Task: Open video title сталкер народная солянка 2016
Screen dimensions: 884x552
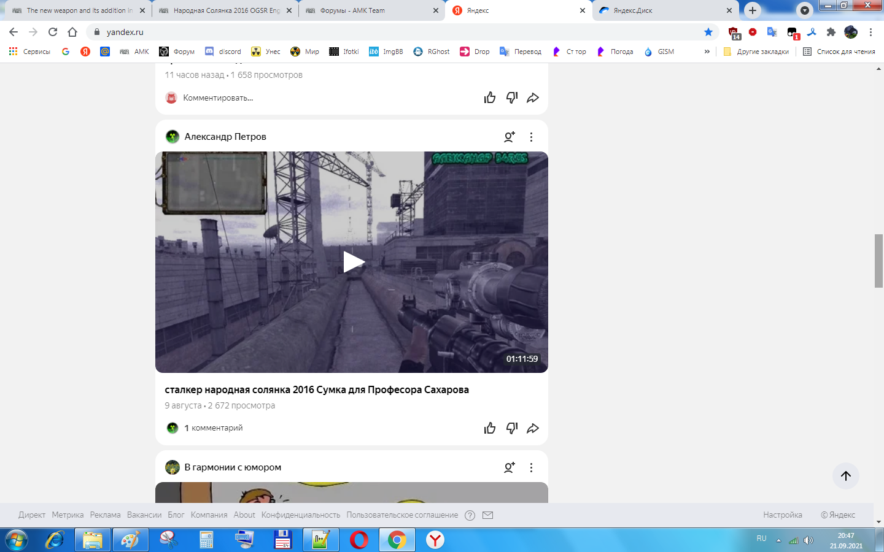Action: [x=317, y=389]
